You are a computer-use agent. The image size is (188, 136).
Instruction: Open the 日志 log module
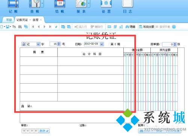click(127, 7)
